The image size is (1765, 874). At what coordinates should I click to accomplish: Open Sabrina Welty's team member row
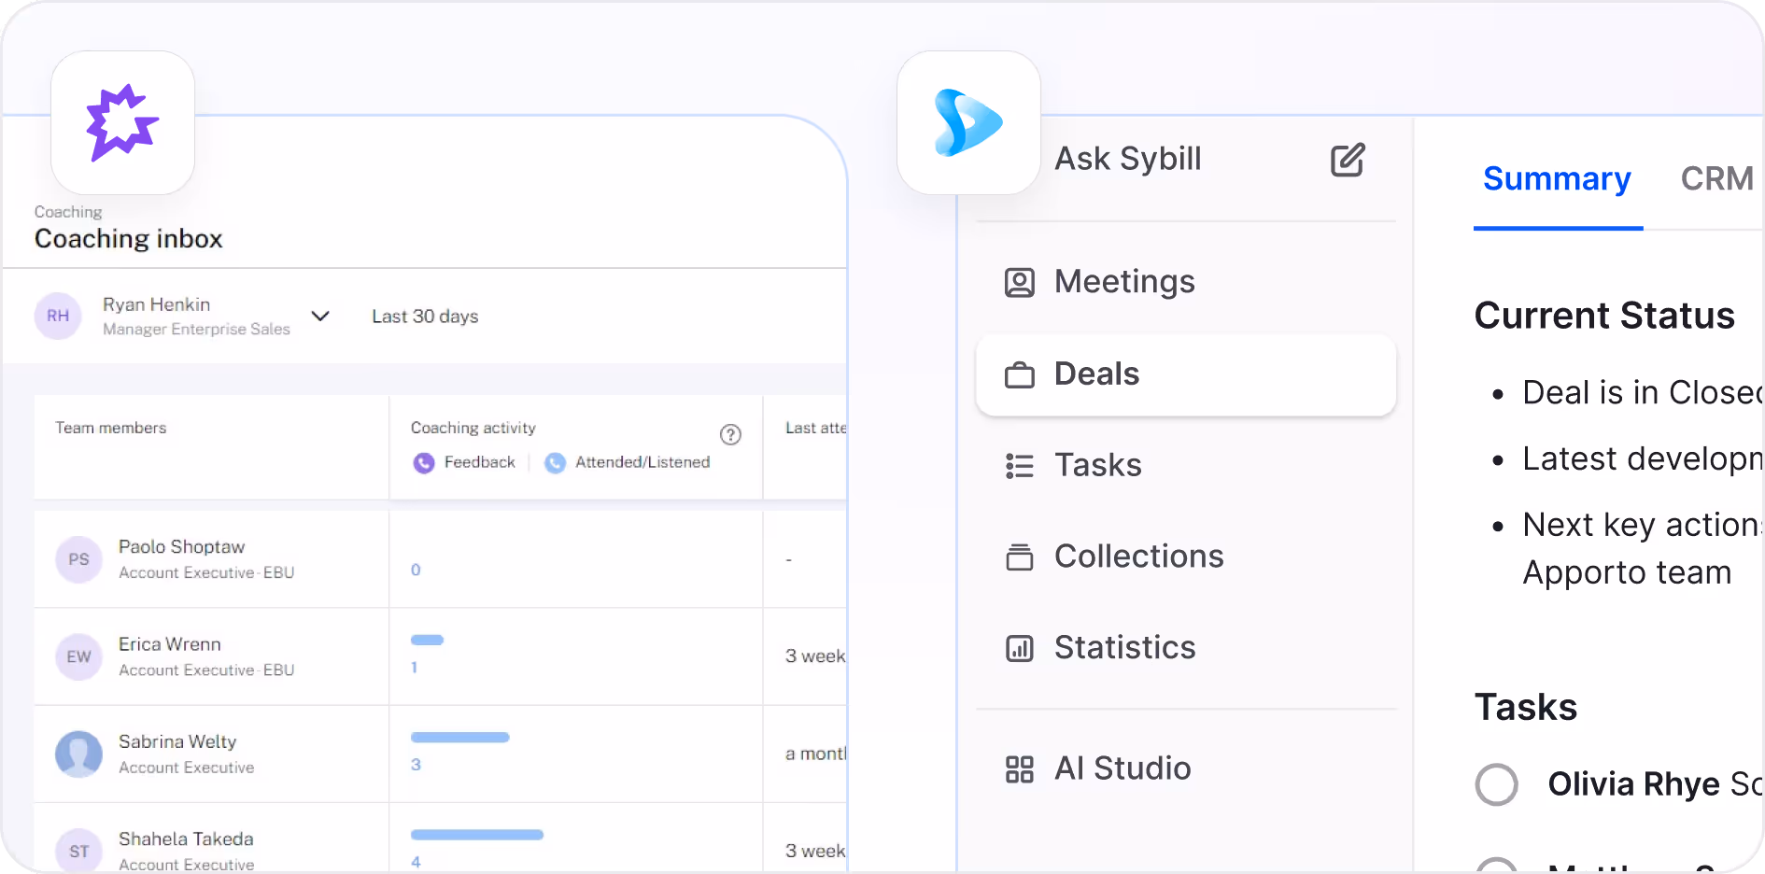[441, 754]
